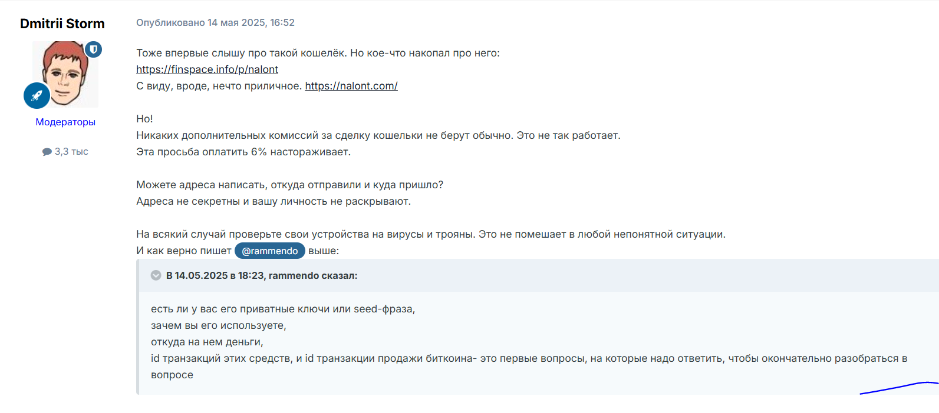939x413 pixels.
Task: Click the comment bubble icon beside 3,3 тыс
Action: point(46,151)
